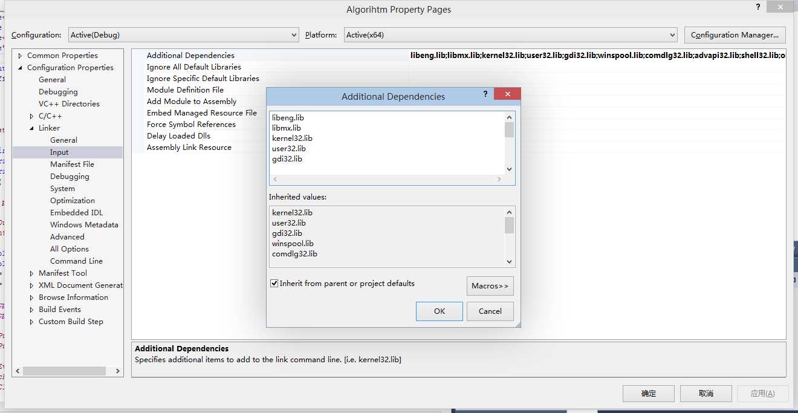
Task: Open the Configuration dropdown
Action: 184,35
